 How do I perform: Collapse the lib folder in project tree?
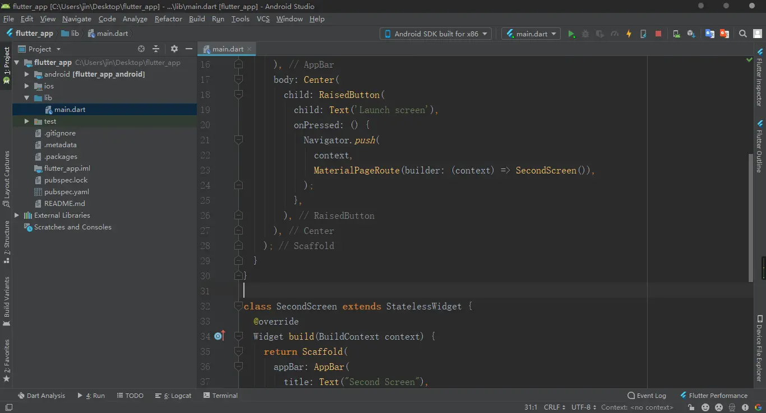[26, 98]
